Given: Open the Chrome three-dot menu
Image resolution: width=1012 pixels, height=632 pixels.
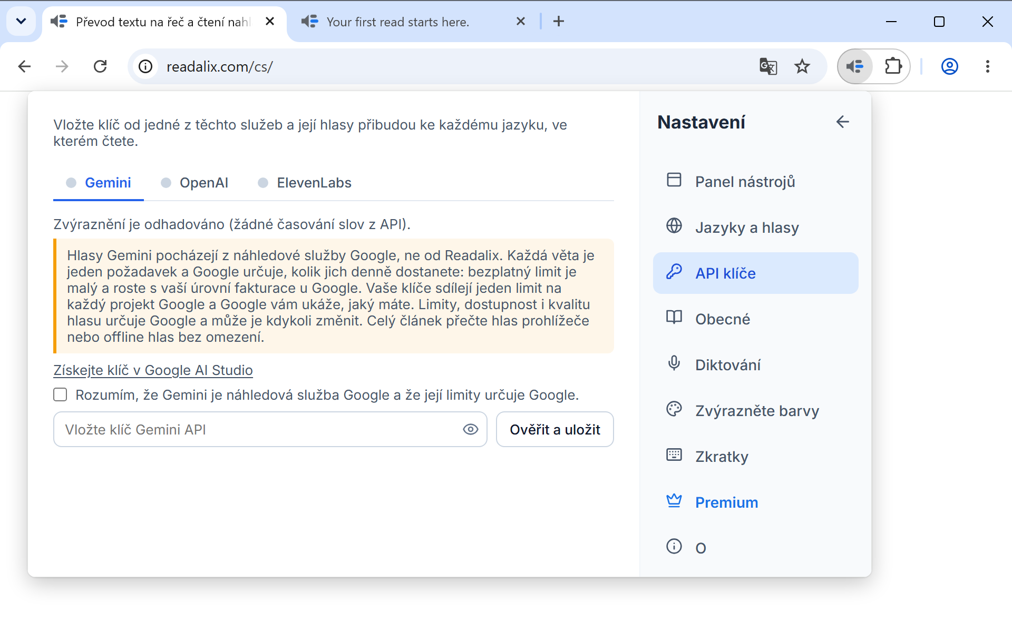Looking at the screenshot, I should tap(988, 66).
